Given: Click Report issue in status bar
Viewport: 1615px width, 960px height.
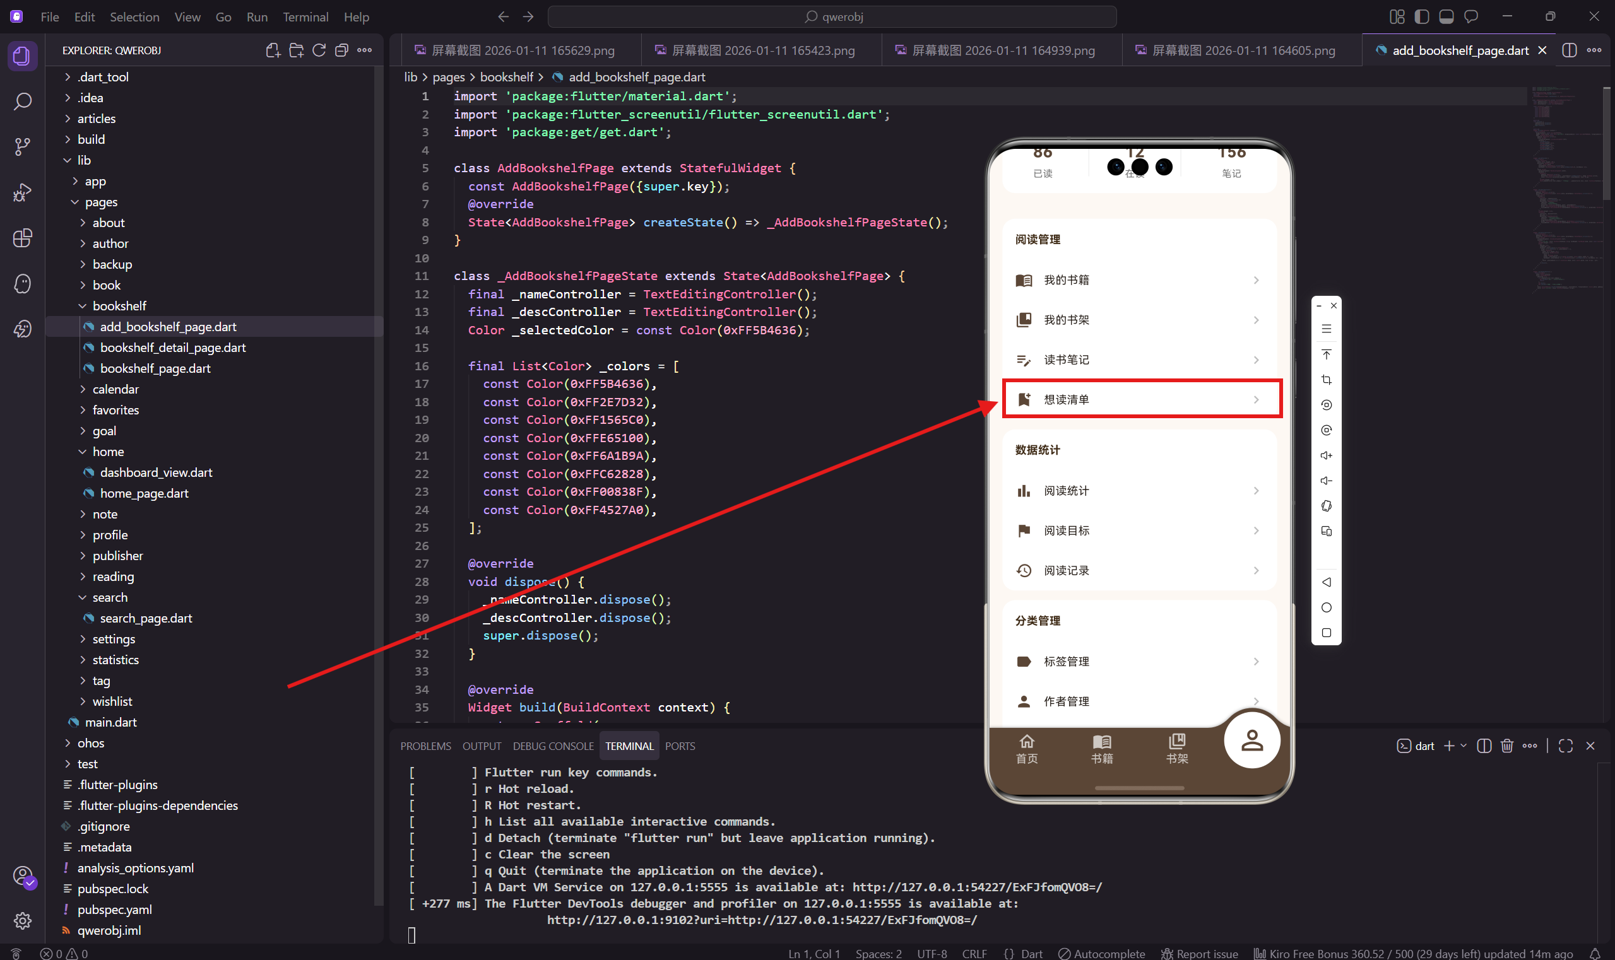Looking at the screenshot, I should 1199,953.
